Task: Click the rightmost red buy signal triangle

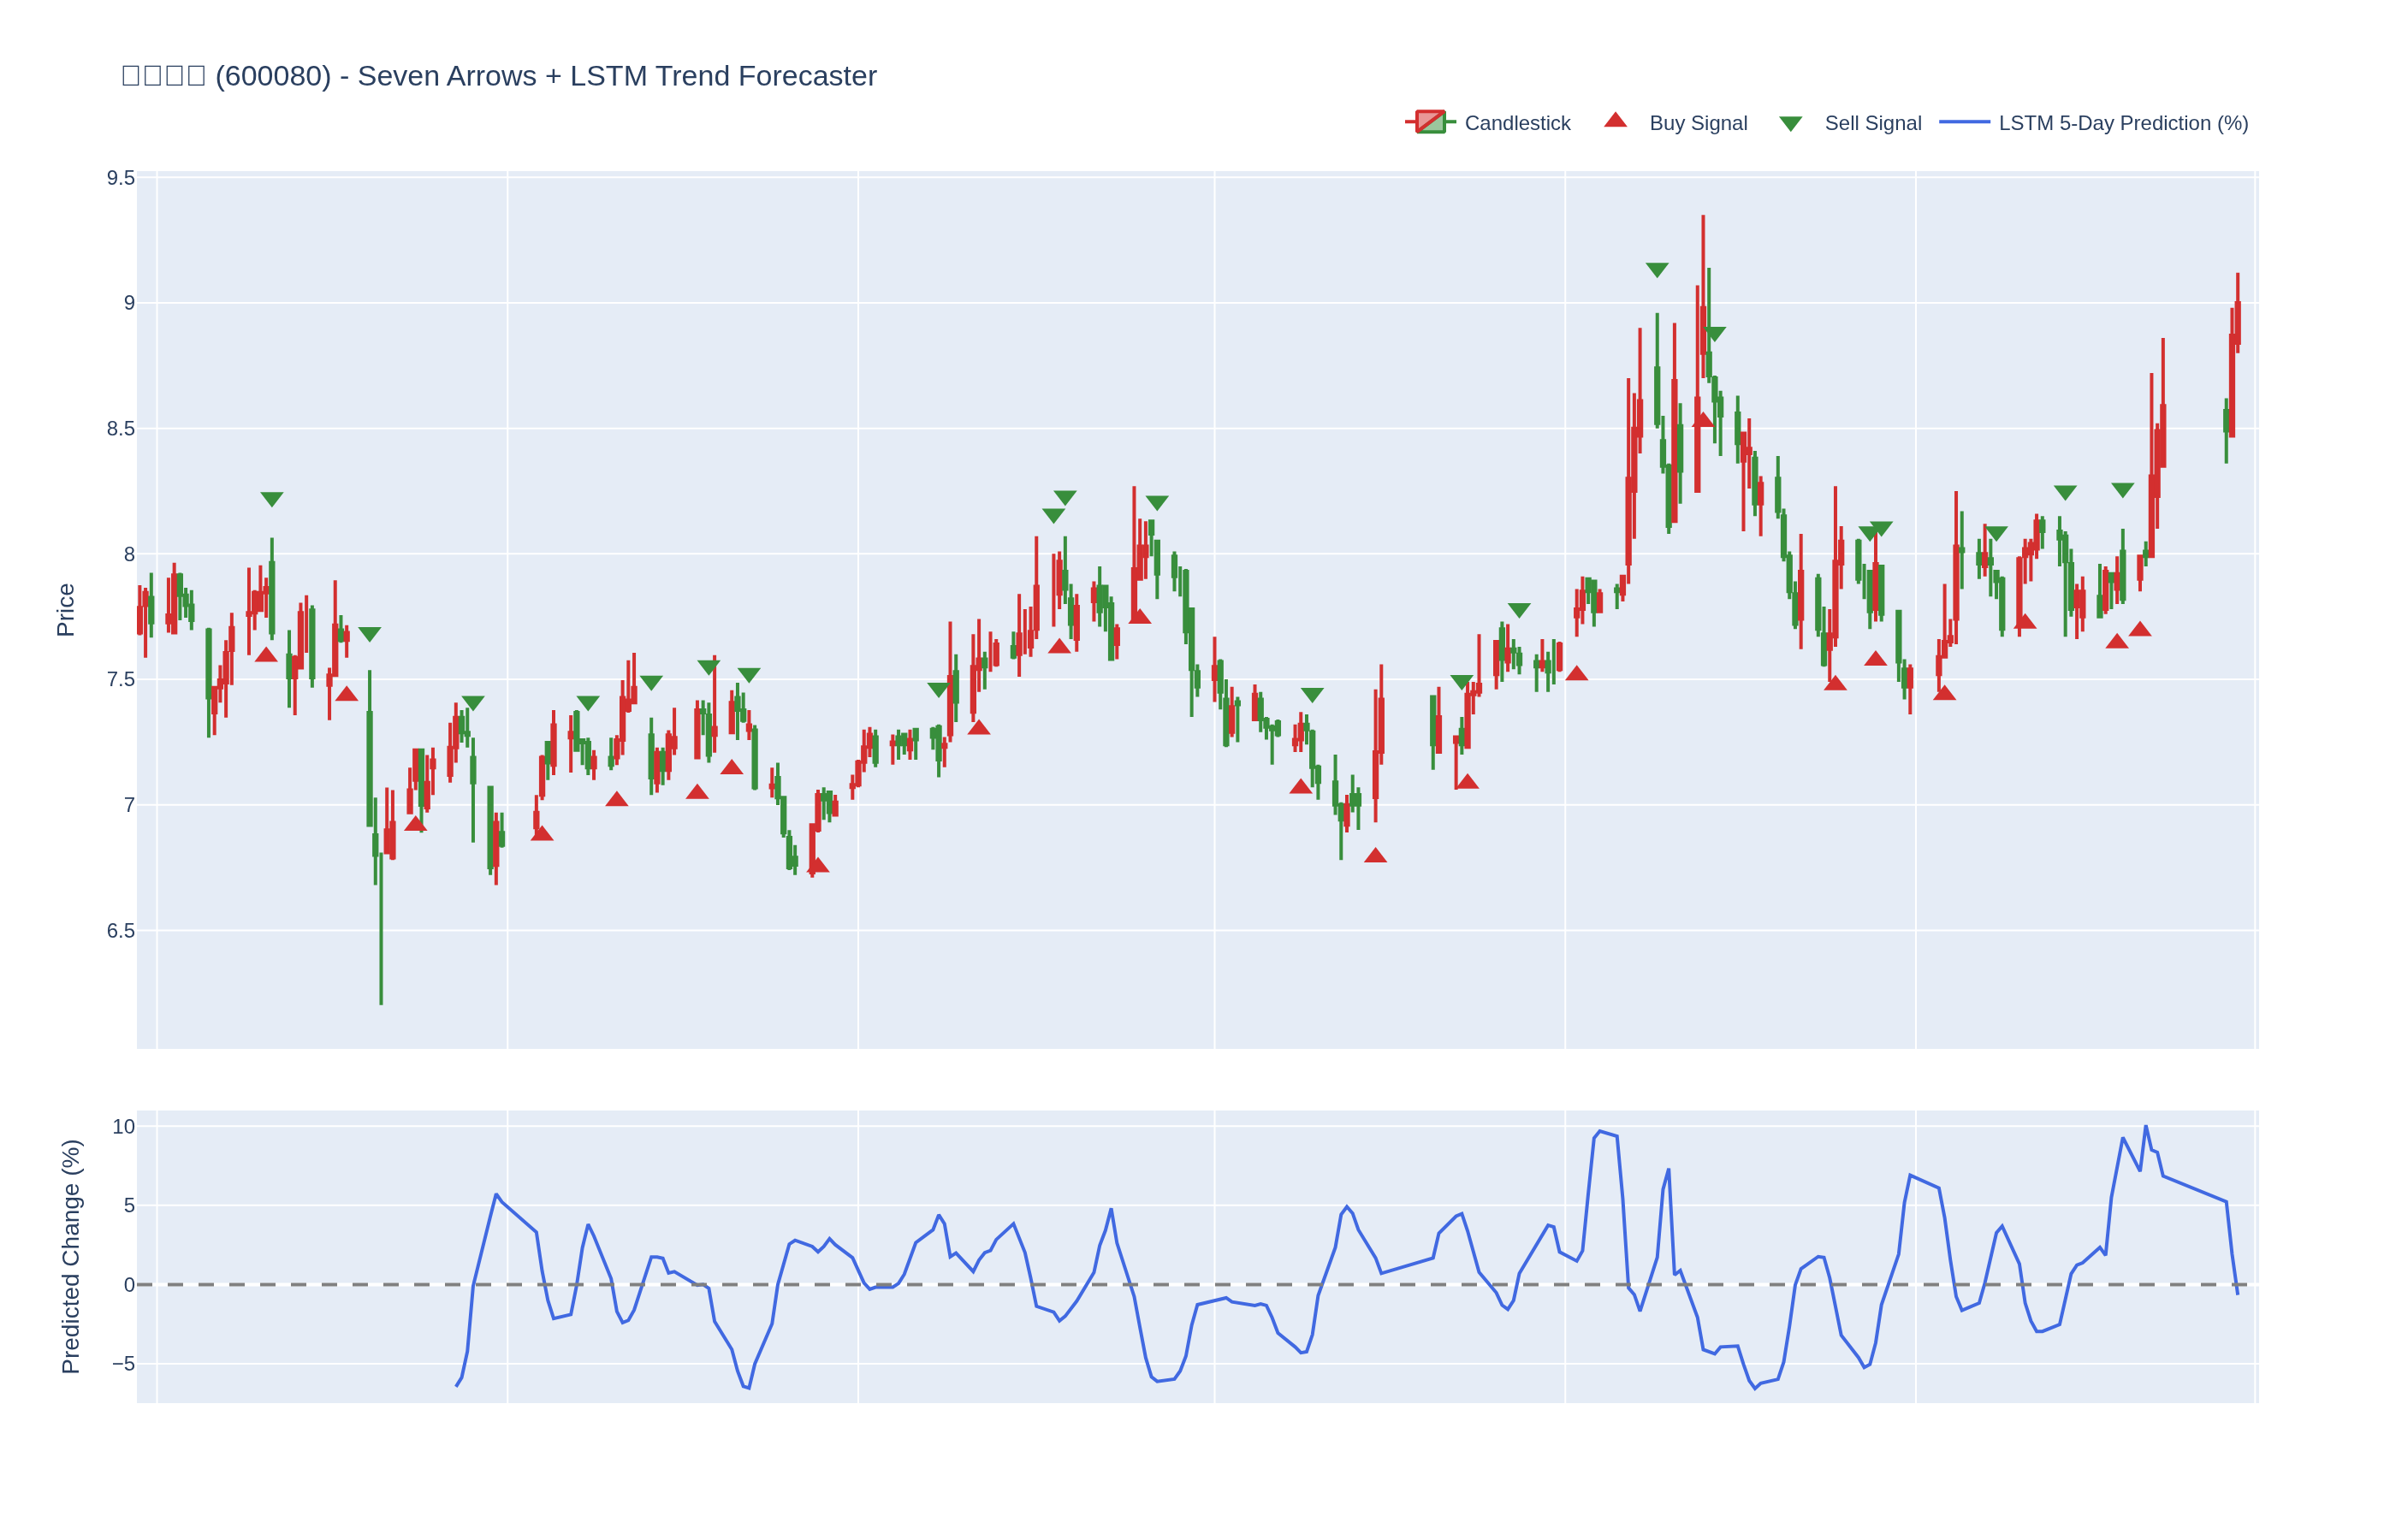Action: click(2139, 630)
